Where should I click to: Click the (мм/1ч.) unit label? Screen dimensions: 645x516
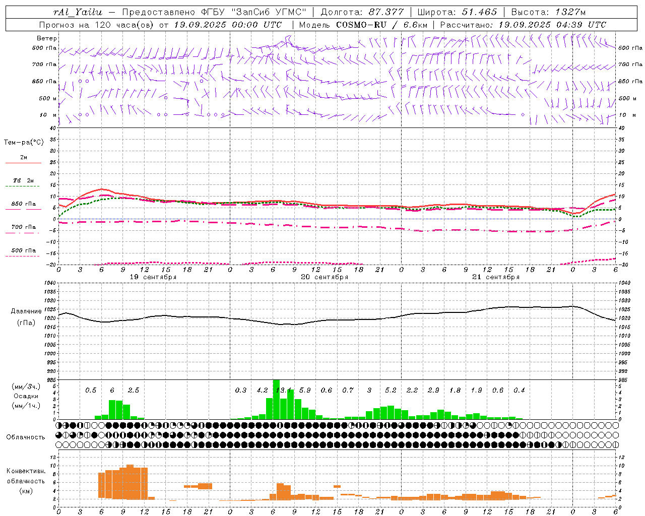[26, 406]
